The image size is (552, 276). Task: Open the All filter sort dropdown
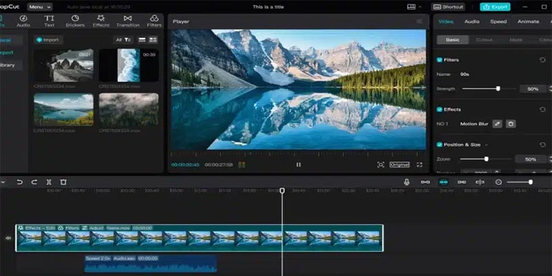tap(124, 40)
